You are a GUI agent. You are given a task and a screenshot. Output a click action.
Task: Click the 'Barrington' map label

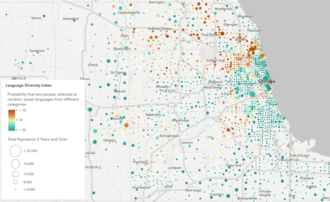coord(157,2)
